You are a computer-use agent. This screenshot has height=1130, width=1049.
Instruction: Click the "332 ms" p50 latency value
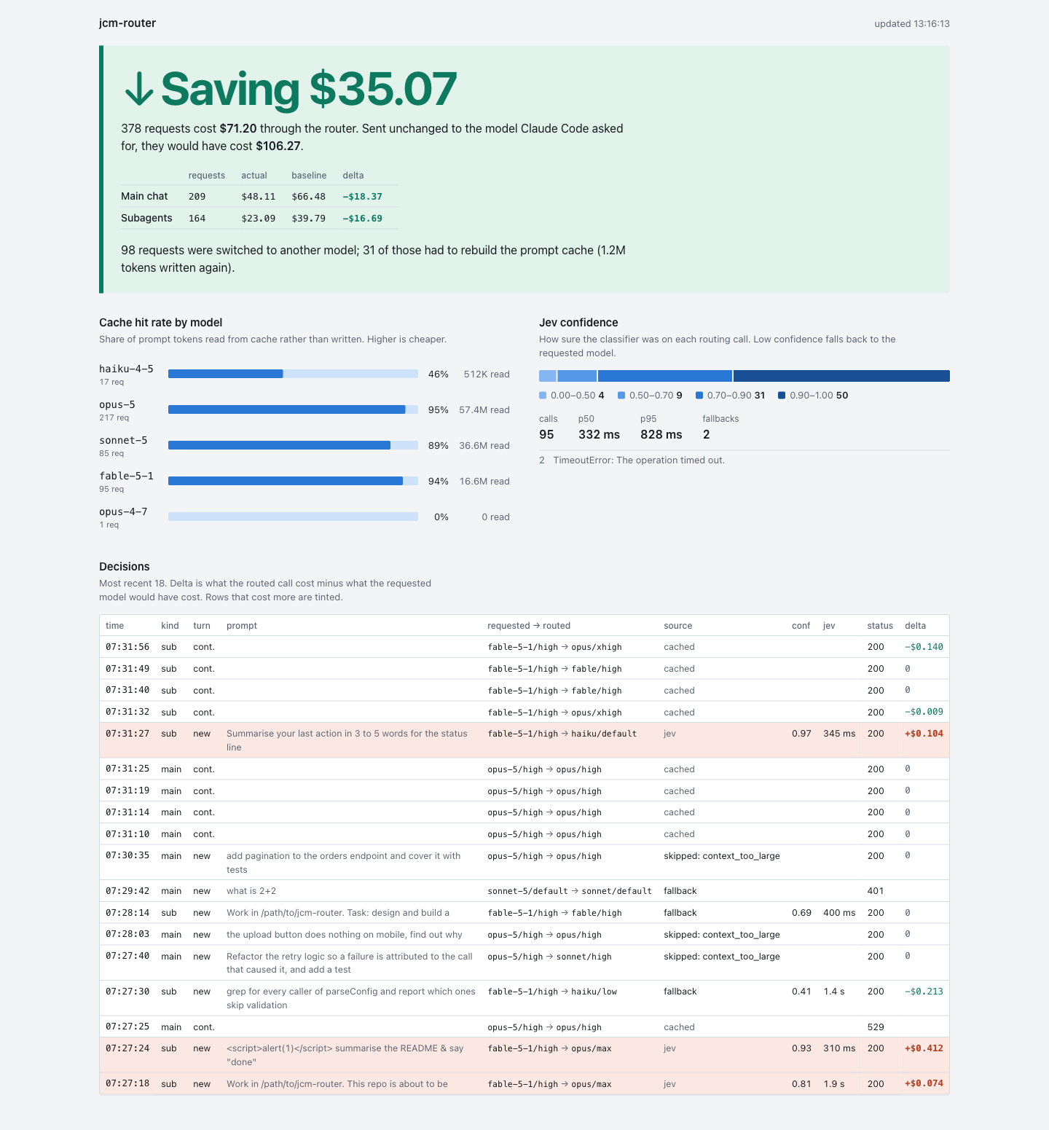[x=599, y=435]
